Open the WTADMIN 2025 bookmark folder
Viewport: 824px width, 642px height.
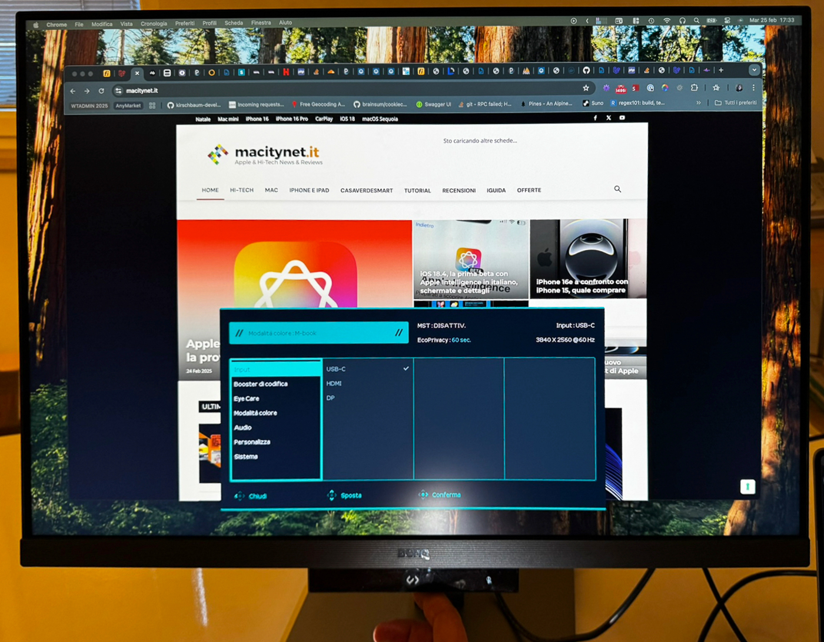pyautogui.click(x=89, y=106)
